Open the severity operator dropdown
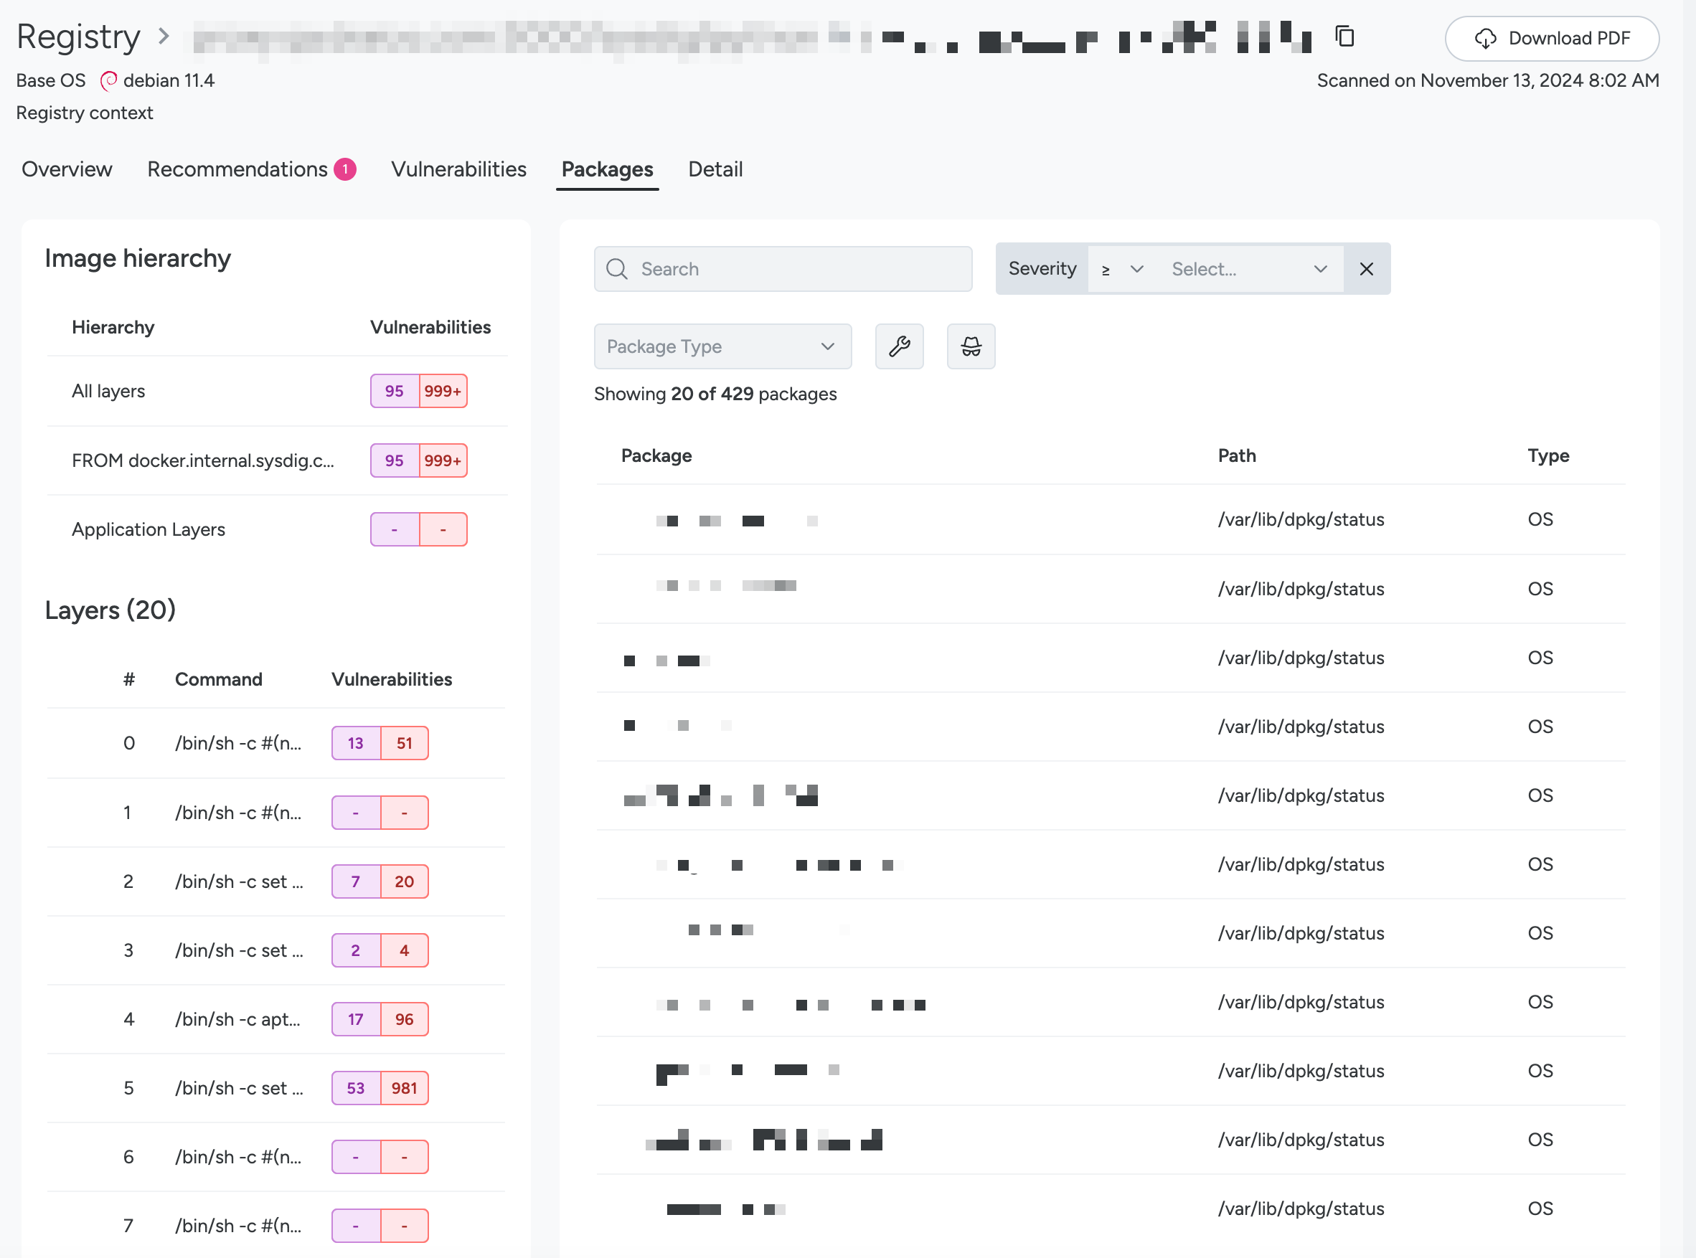The height and width of the screenshot is (1258, 1696). [1123, 269]
